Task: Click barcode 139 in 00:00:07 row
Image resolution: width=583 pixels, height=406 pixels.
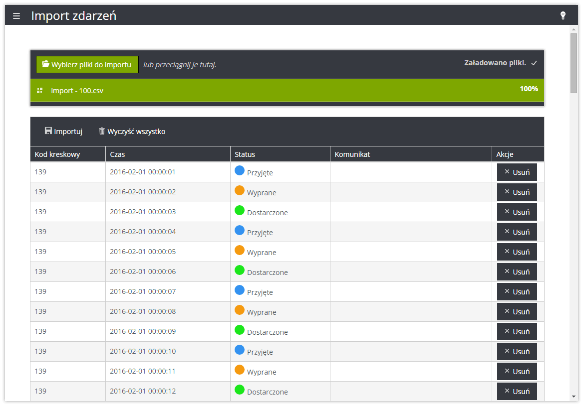Action: 40,291
